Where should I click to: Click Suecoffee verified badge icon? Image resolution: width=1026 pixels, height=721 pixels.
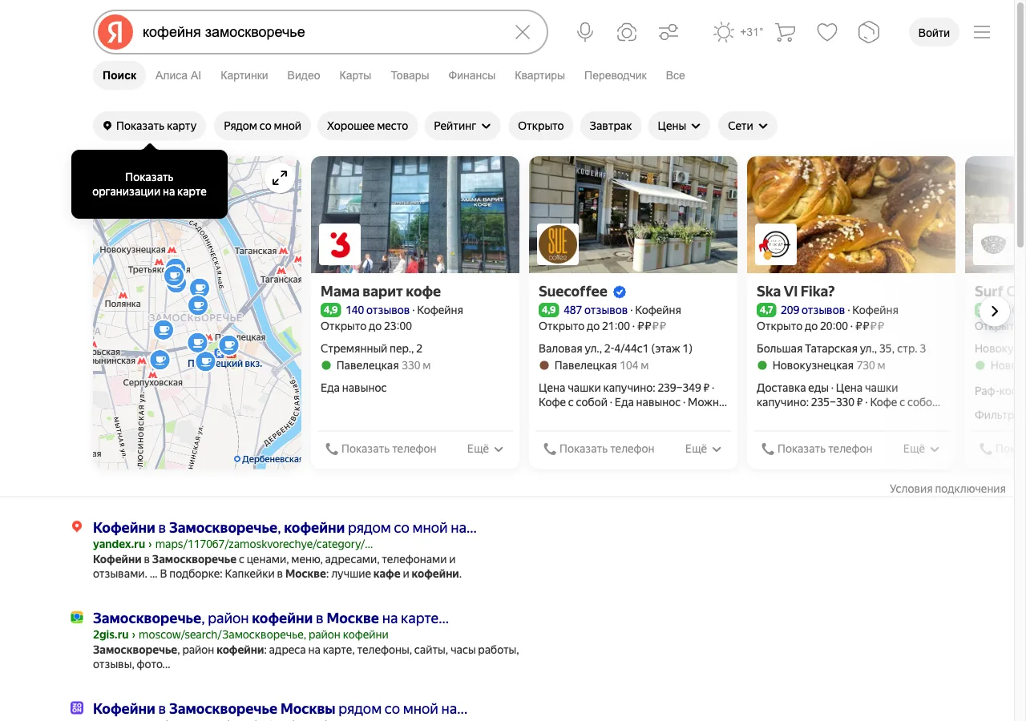pos(620,292)
